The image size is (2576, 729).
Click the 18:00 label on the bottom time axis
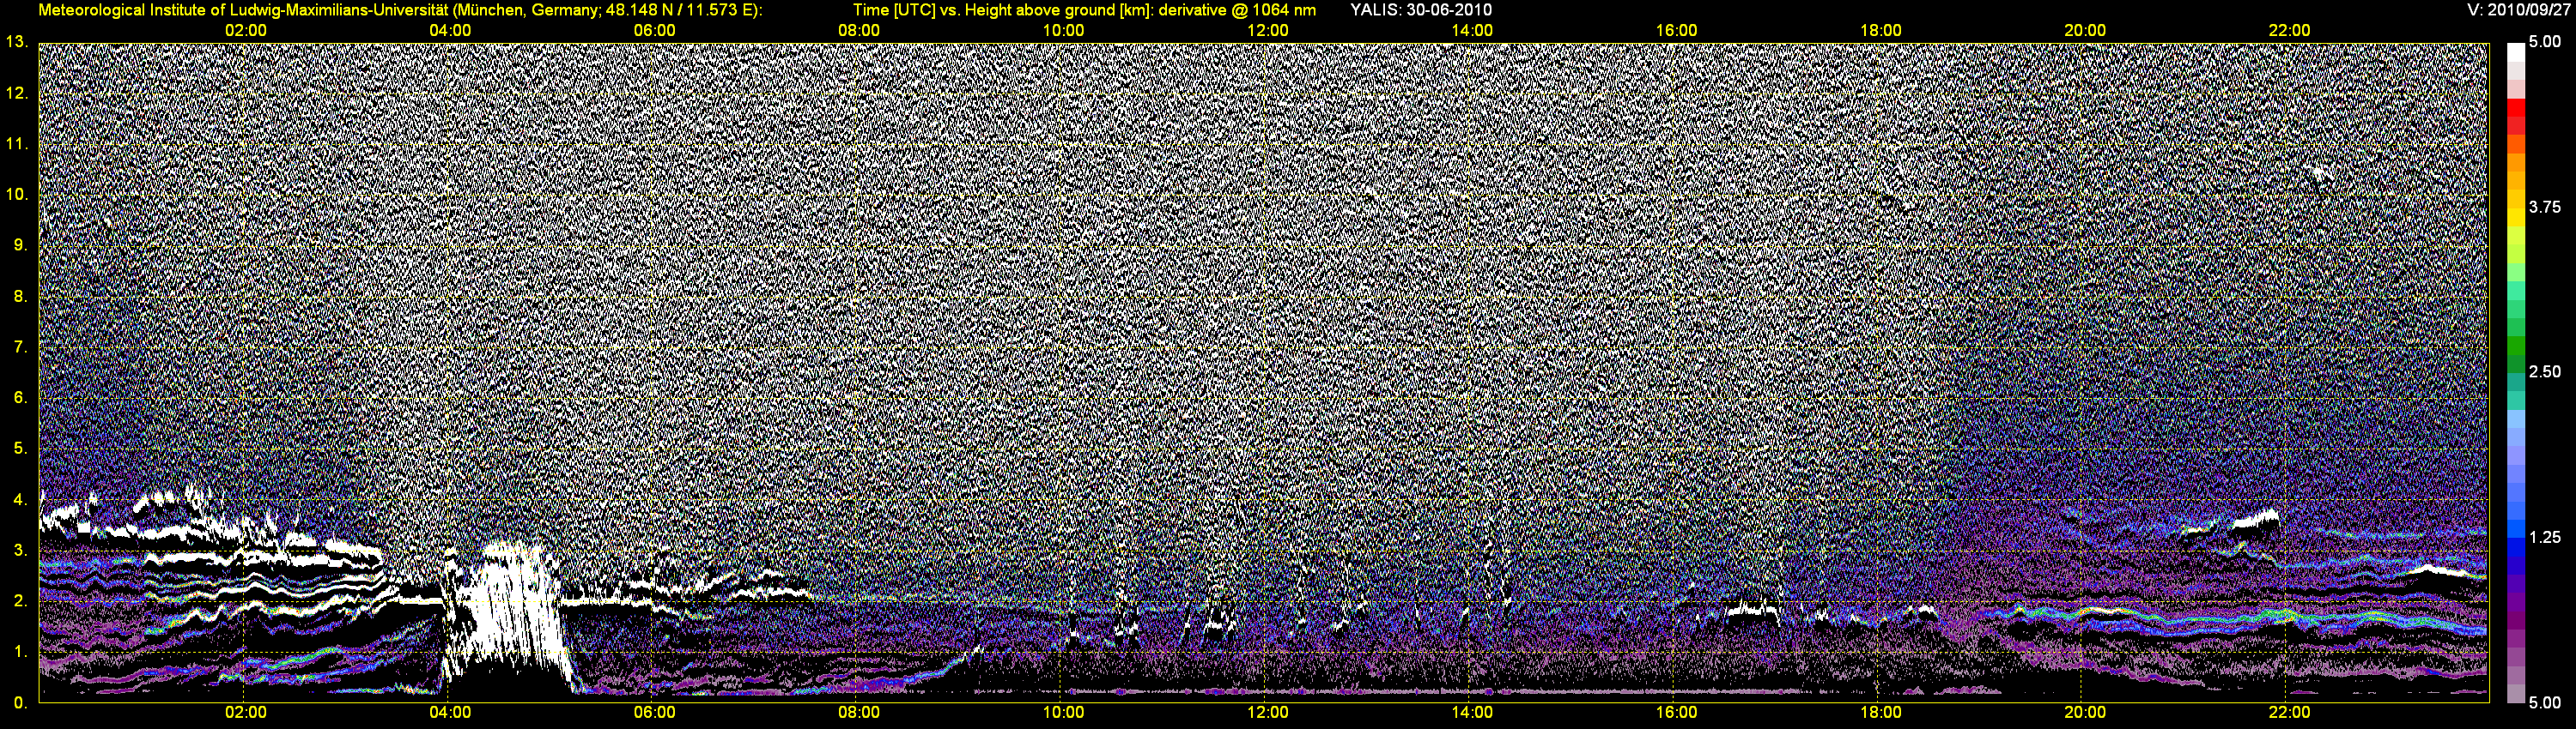1881,713
